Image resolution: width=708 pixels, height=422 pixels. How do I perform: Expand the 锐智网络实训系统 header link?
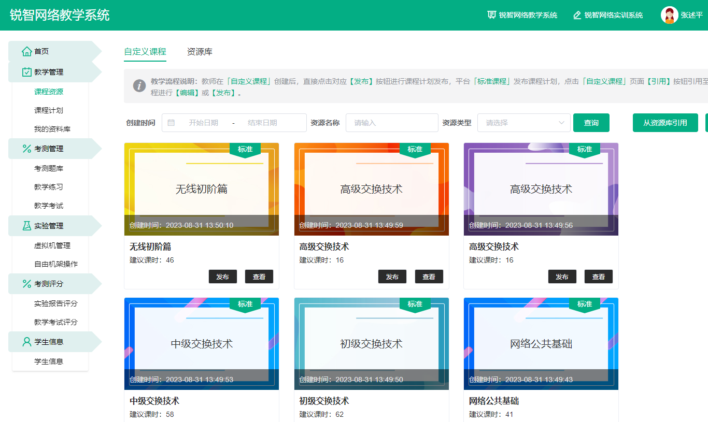[607, 15]
